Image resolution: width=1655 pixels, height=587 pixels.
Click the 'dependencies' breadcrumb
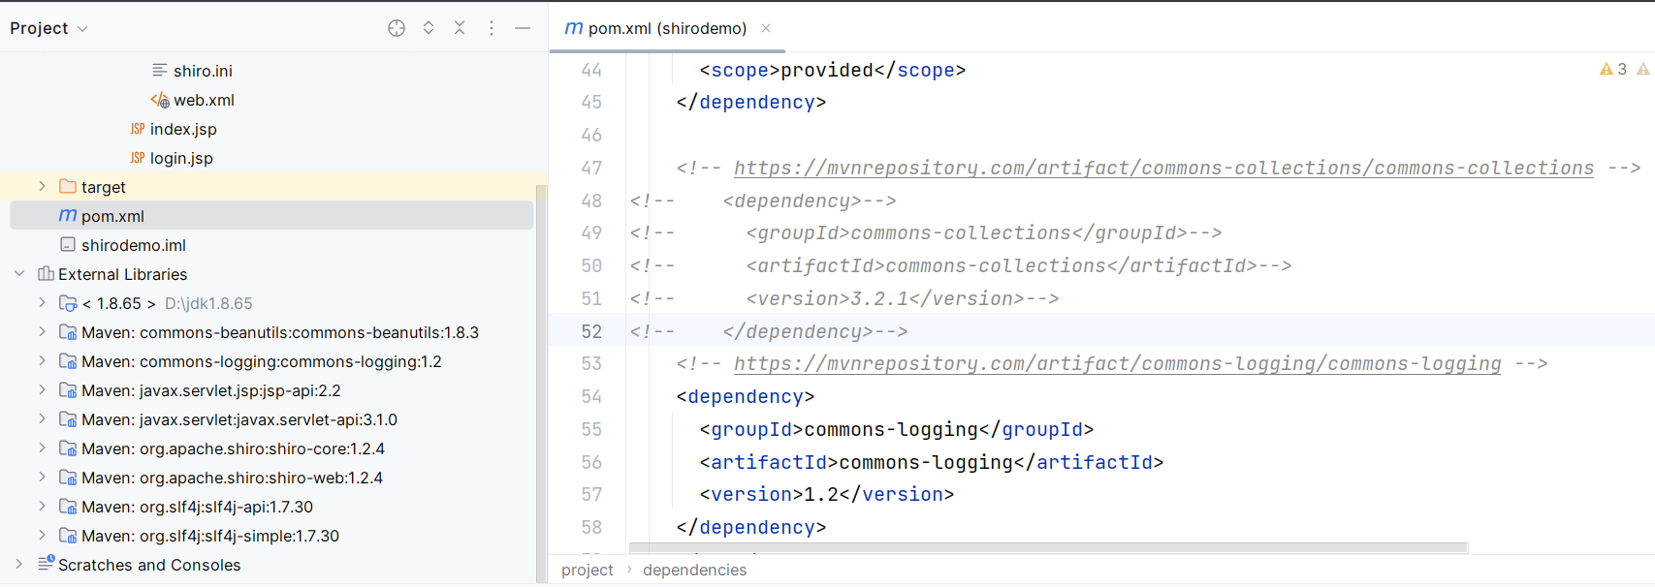(694, 570)
